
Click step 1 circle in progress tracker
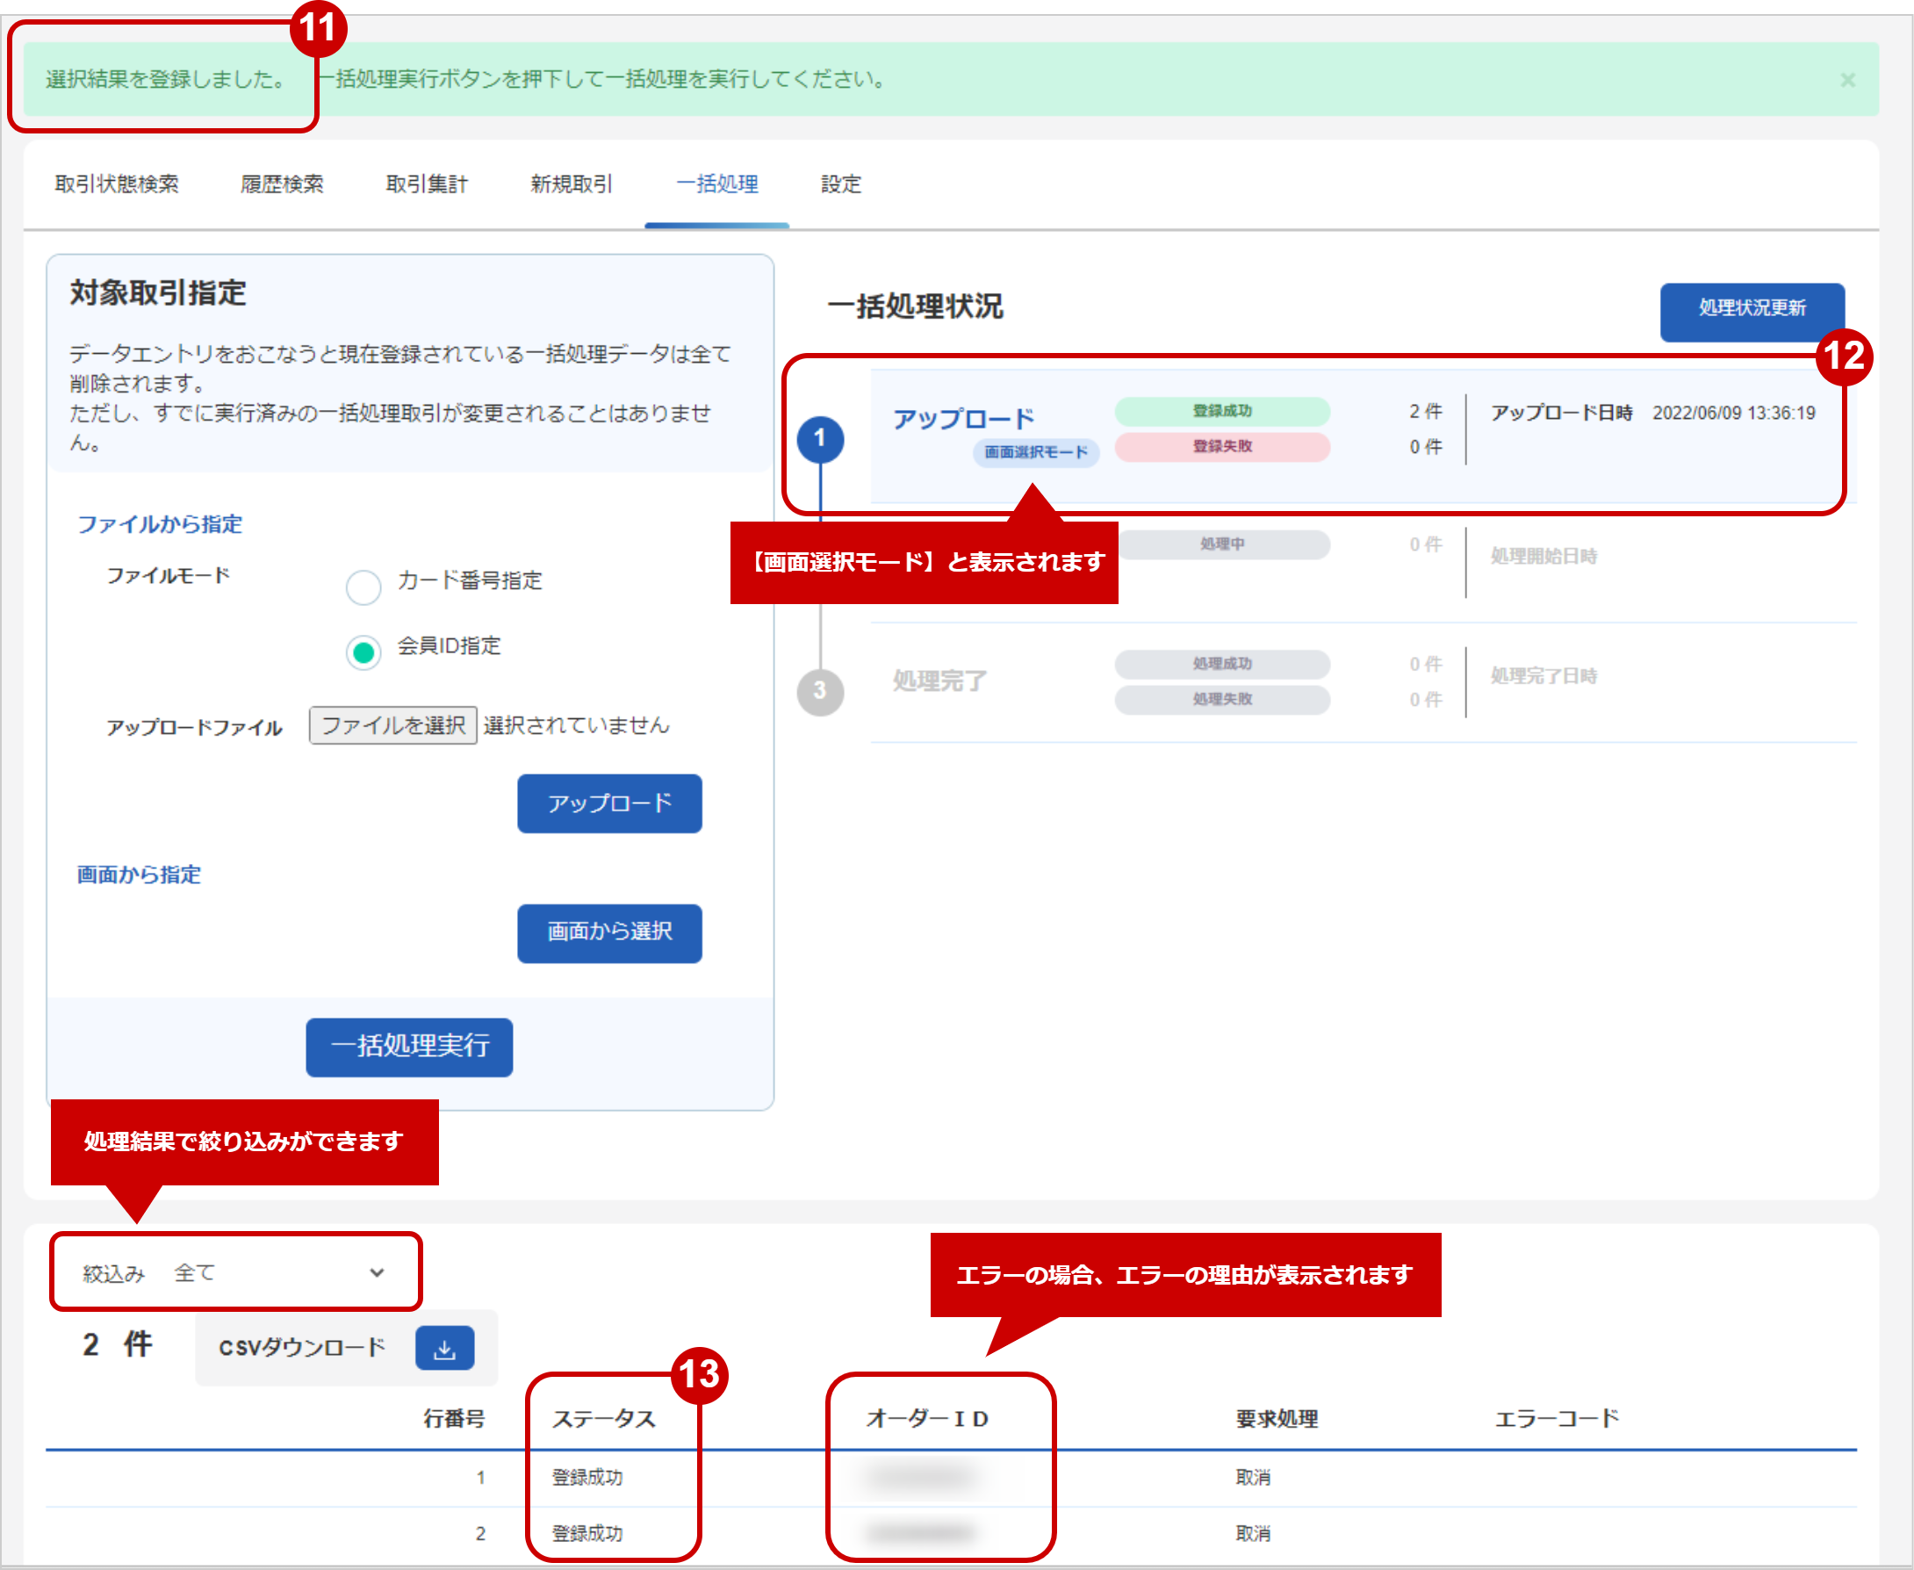point(820,440)
